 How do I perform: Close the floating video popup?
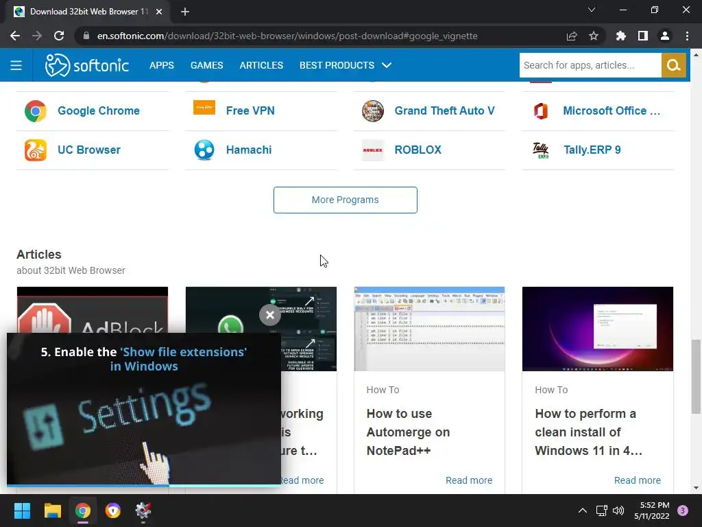pyautogui.click(x=270, y=315)
